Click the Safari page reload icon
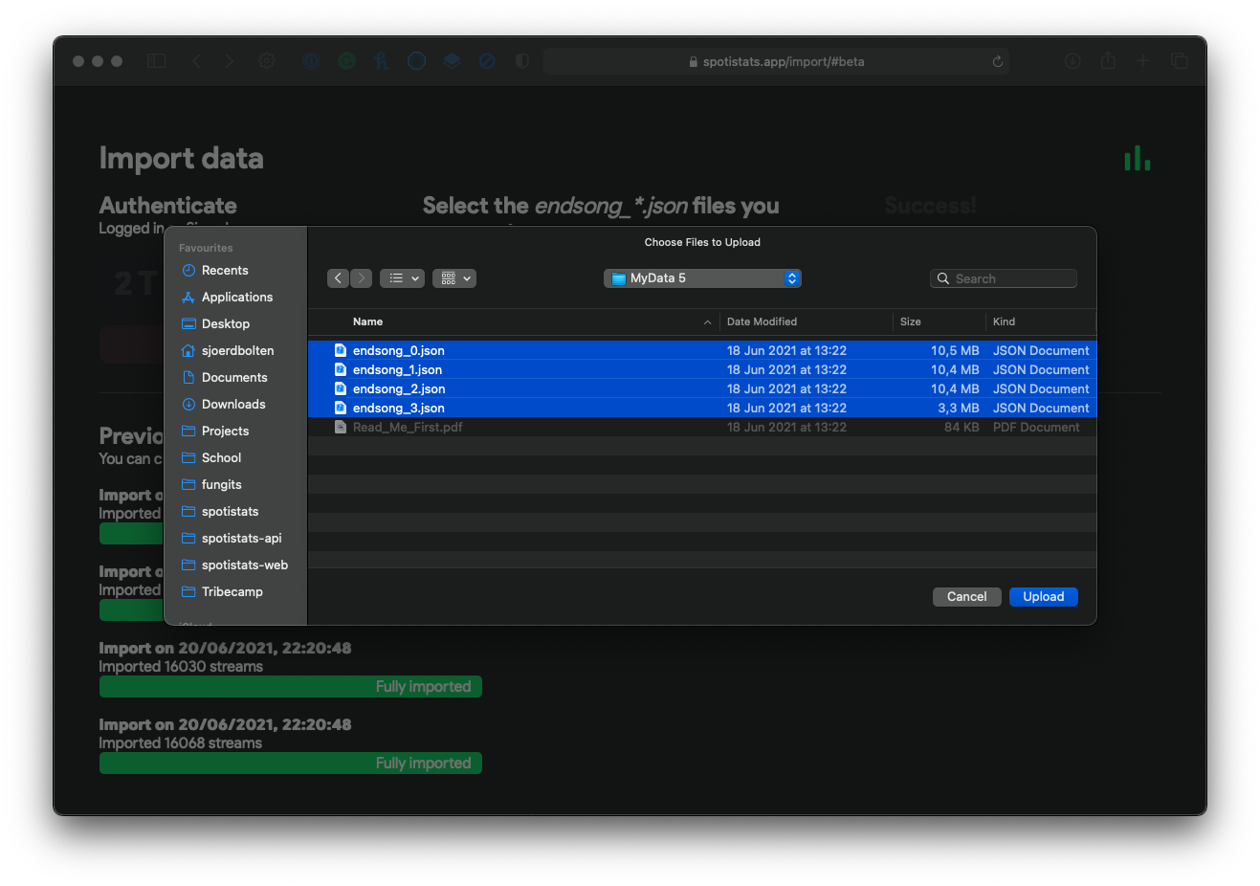The height and width of the screenshot is (886, 1260). click(997, 61)
